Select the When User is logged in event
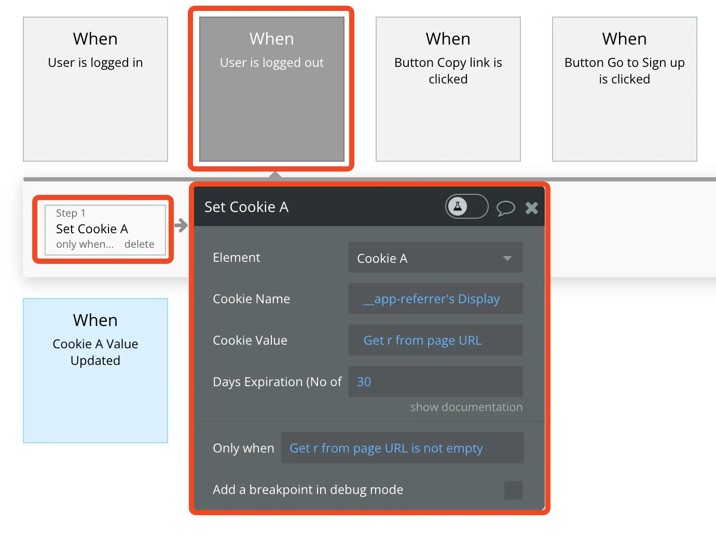This screenshot has width=716, height=538. (x=95, y=88)
